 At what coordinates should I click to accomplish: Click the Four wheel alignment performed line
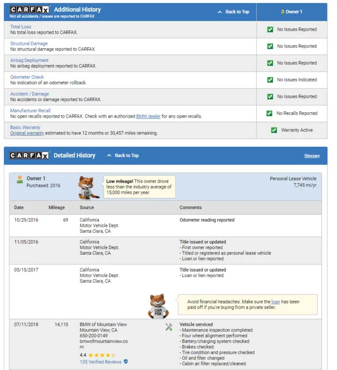213,335
